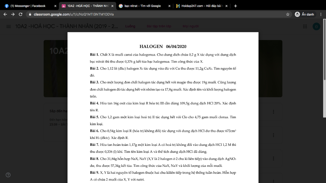Reload the Classroom page
Viewport: 326px width, 183px height.
(21, 14)
